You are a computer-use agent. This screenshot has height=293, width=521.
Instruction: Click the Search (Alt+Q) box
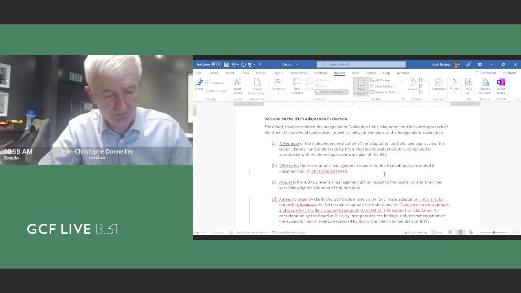point(361,64)
